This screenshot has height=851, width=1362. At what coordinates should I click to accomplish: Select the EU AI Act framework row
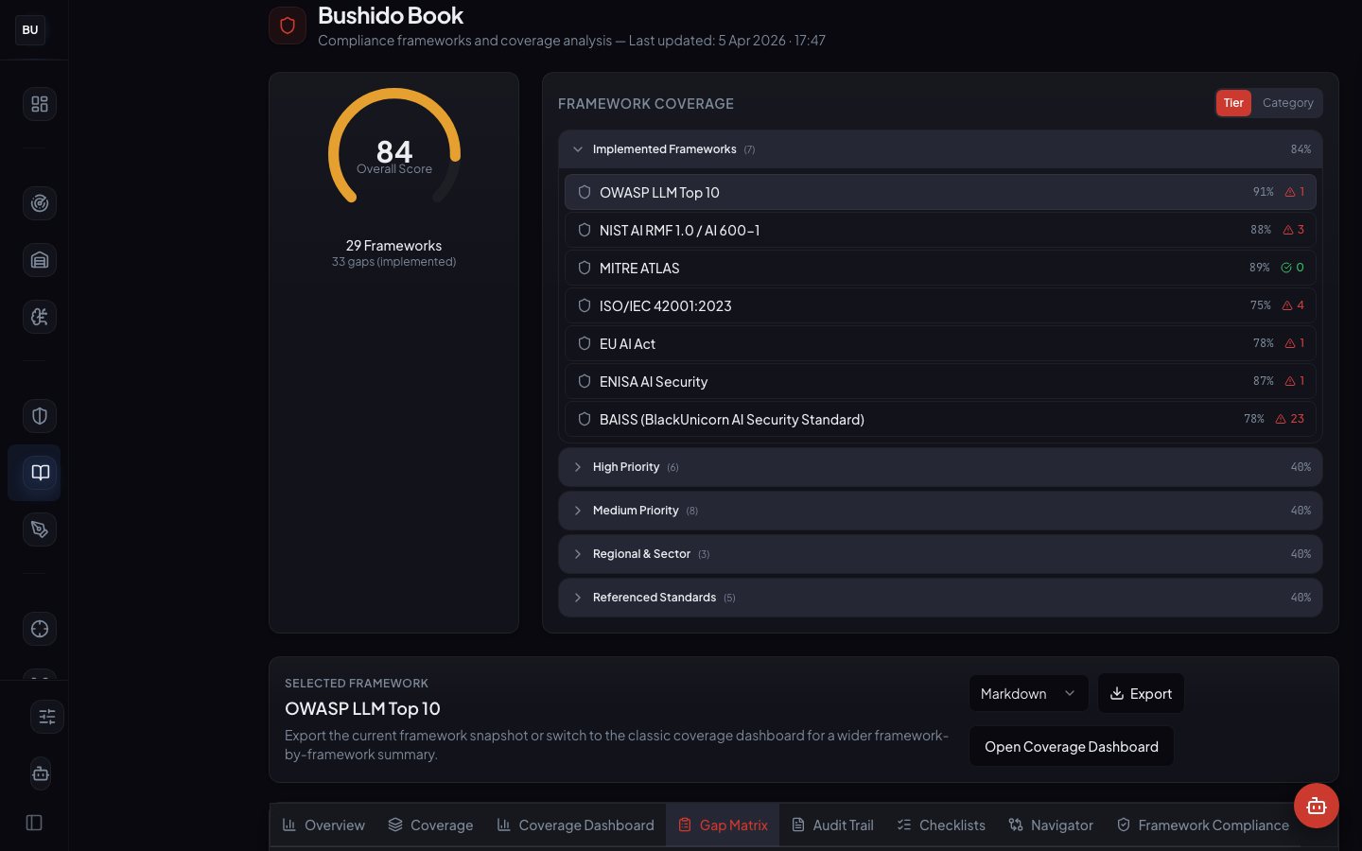tap(940, 343)
